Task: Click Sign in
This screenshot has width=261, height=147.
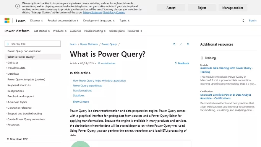Action: point(253,21)
